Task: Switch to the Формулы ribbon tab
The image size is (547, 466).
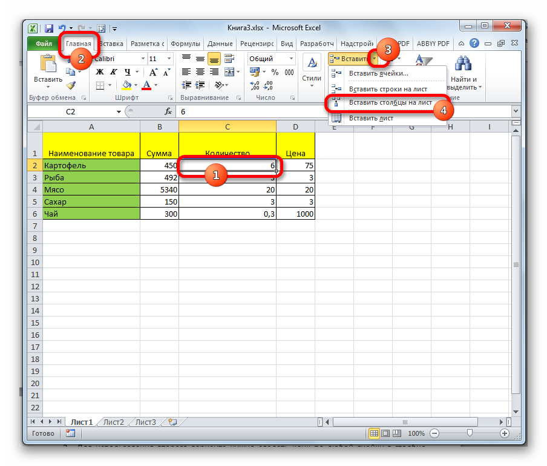Action: click(186, 44)
